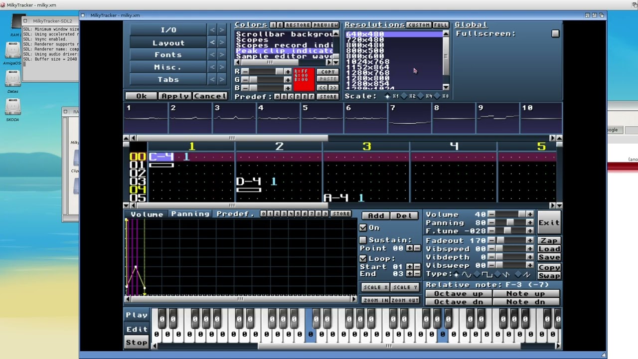This screenshot has height=359, width=638.
Task: Switch to the Panning envelope tab
Action: 190,214
